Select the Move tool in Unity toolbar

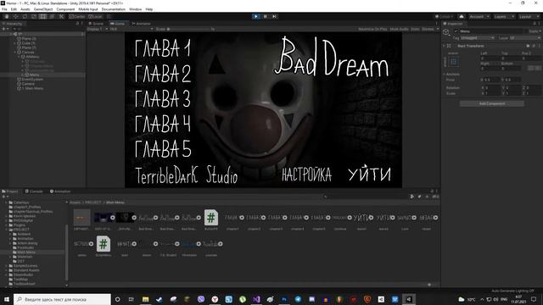tap(15, 16)
